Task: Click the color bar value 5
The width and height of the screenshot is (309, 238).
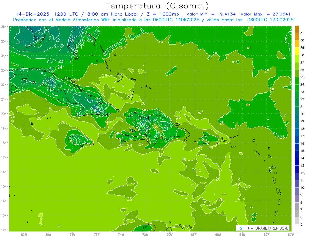Action: 301,224
